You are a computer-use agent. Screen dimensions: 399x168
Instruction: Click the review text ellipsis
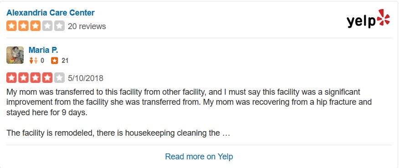226,133
